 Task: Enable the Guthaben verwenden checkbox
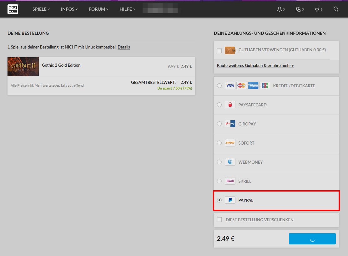coord(219,51)
